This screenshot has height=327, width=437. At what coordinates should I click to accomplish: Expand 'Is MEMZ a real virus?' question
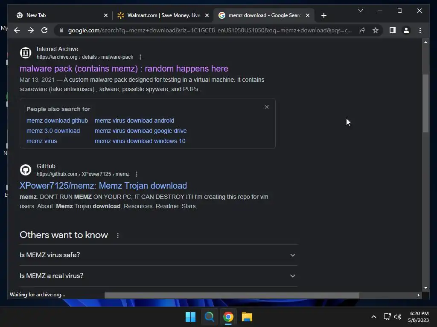coord(158,276)
